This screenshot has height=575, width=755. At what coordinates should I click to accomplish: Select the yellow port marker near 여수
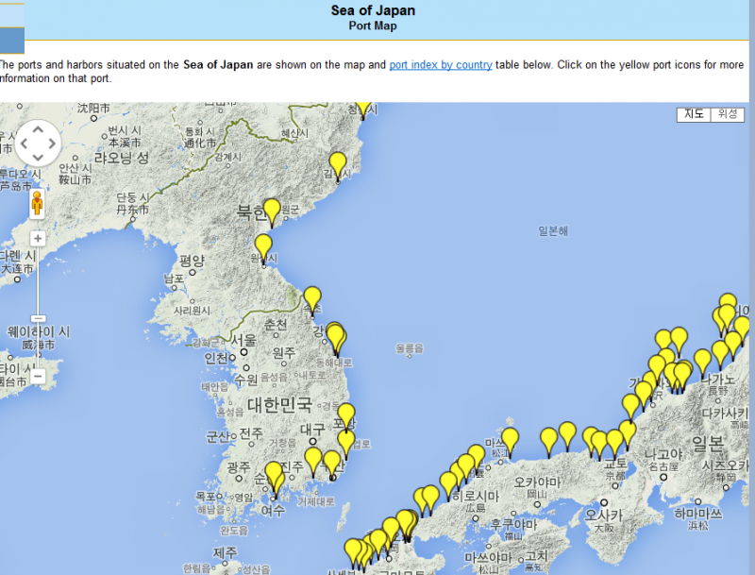coord(275,477)
